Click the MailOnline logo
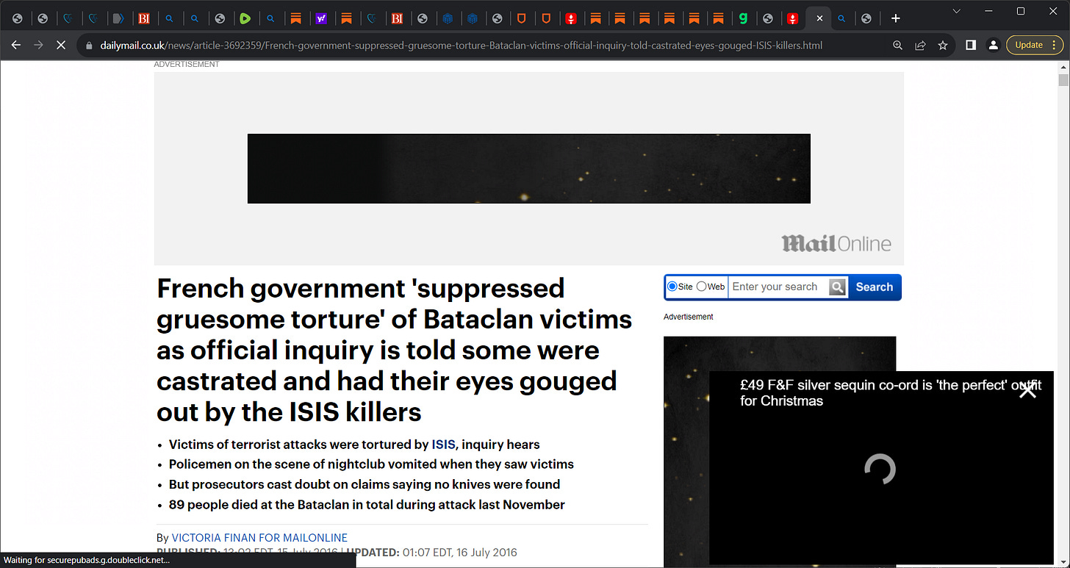The width and height of the screenshot is (1070, 568). pyautogui.click(x=836, y=243)
